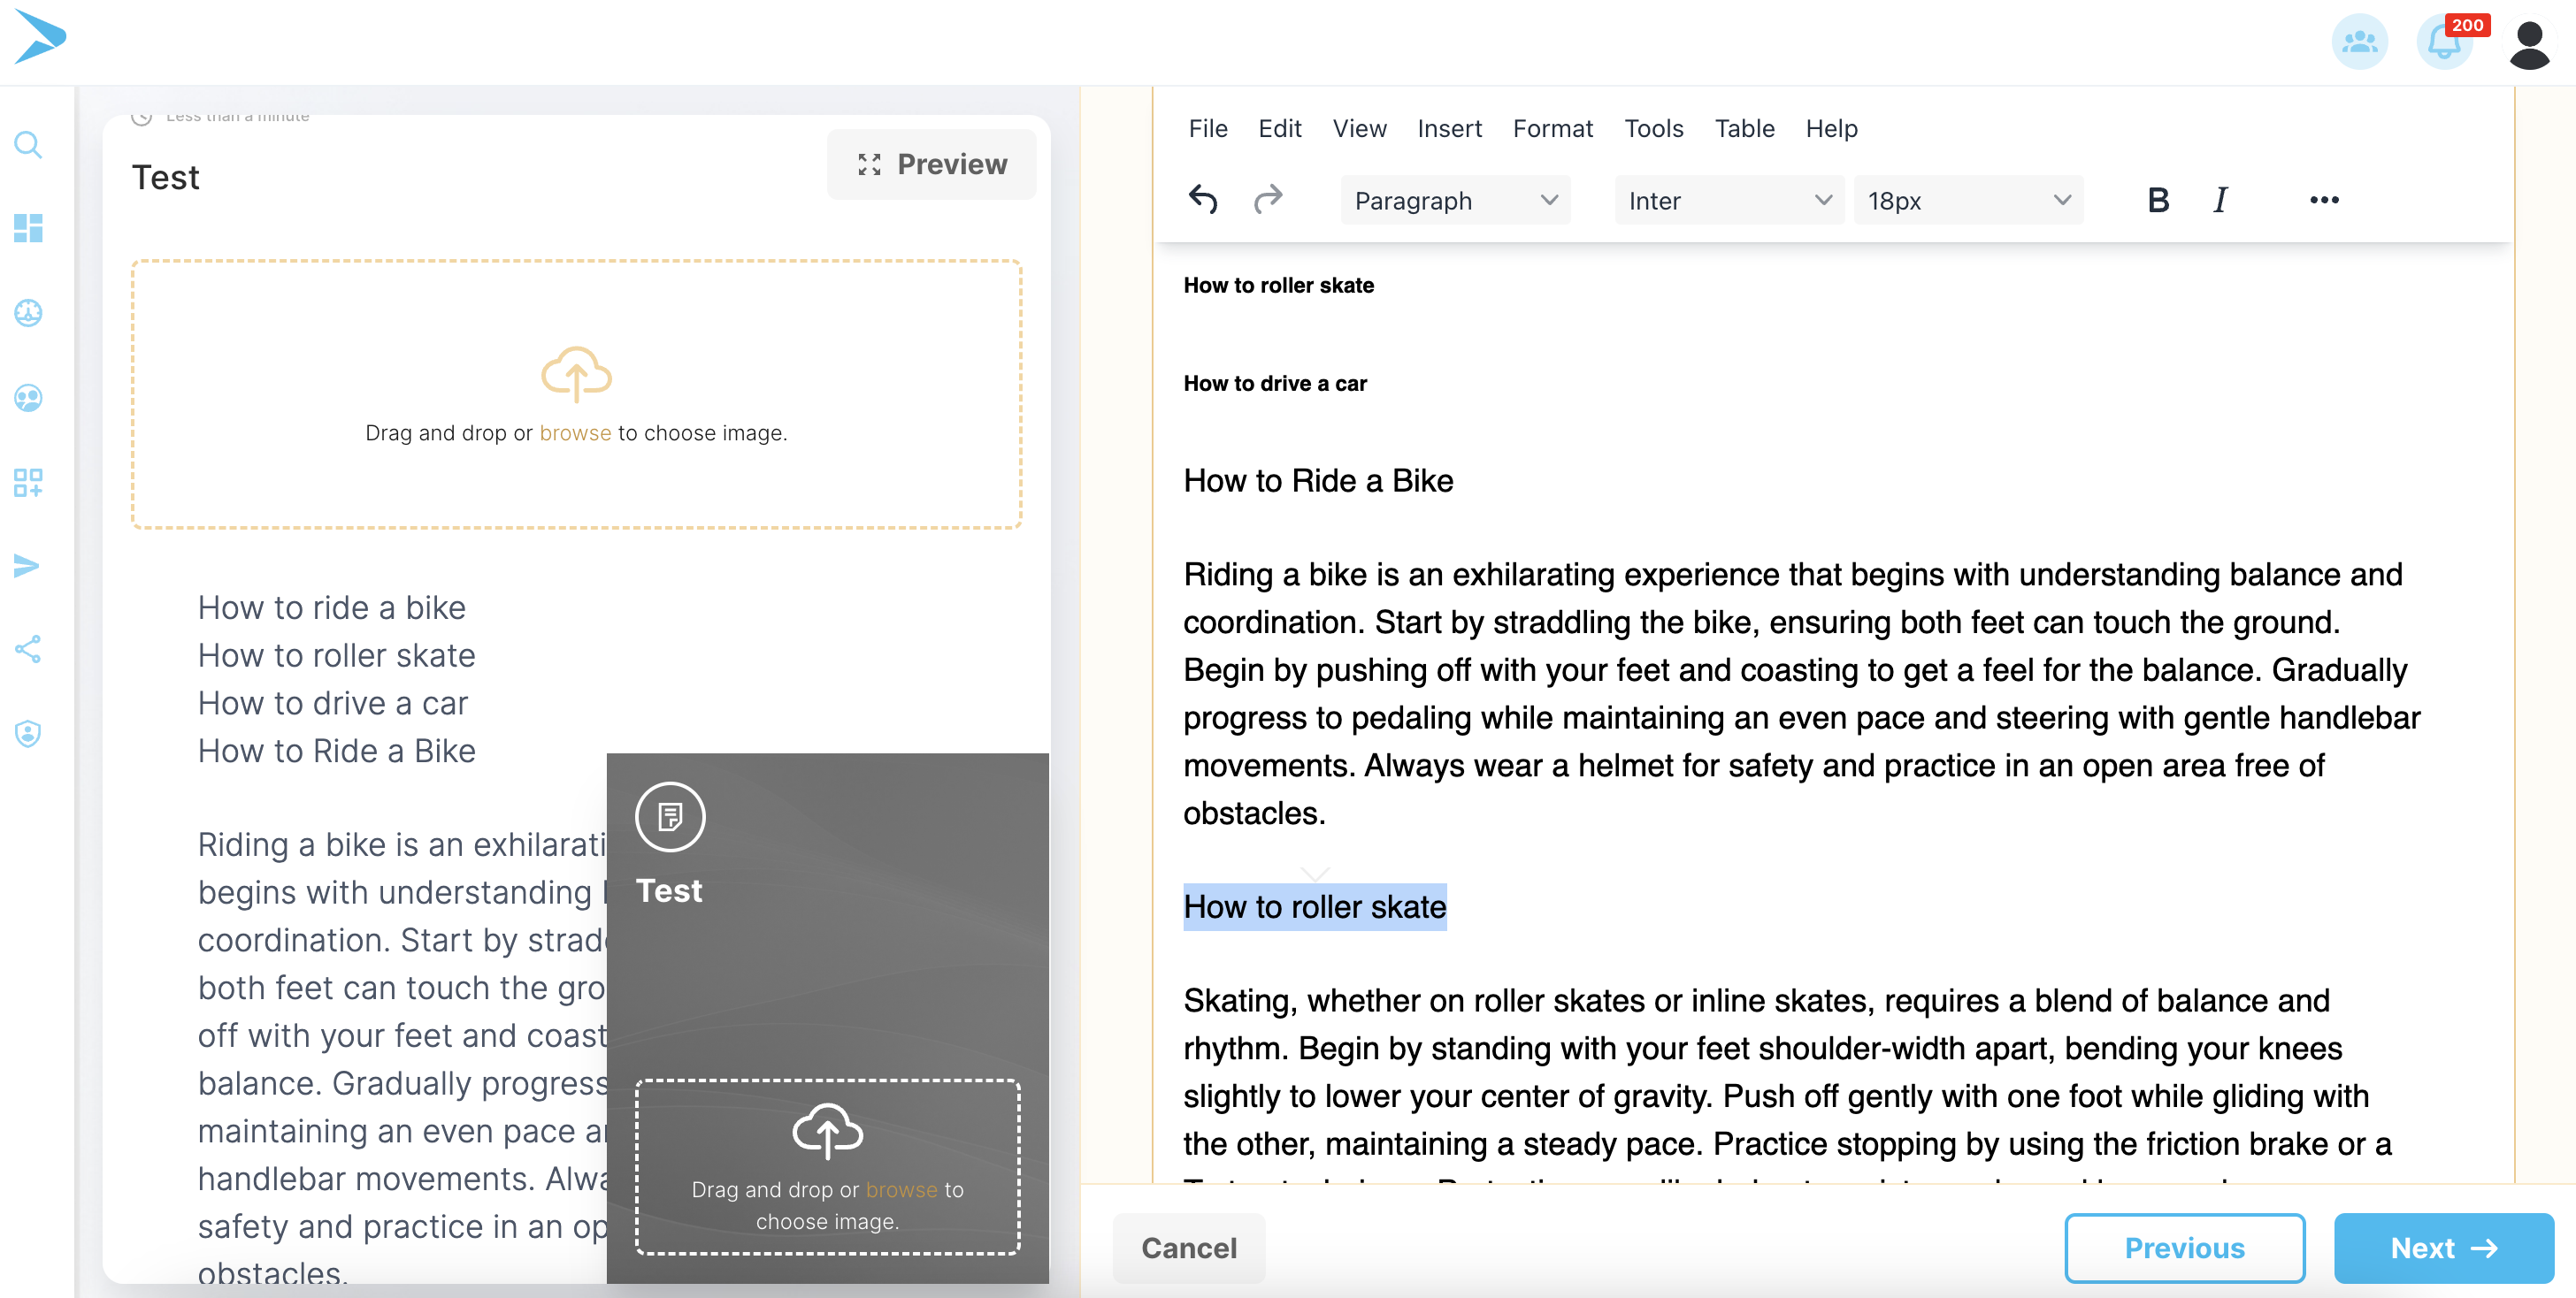Viewport: 2576px width, 1298px height.
Task: Click browse link on the dark Test card
Action: [x=901, y=1189]
